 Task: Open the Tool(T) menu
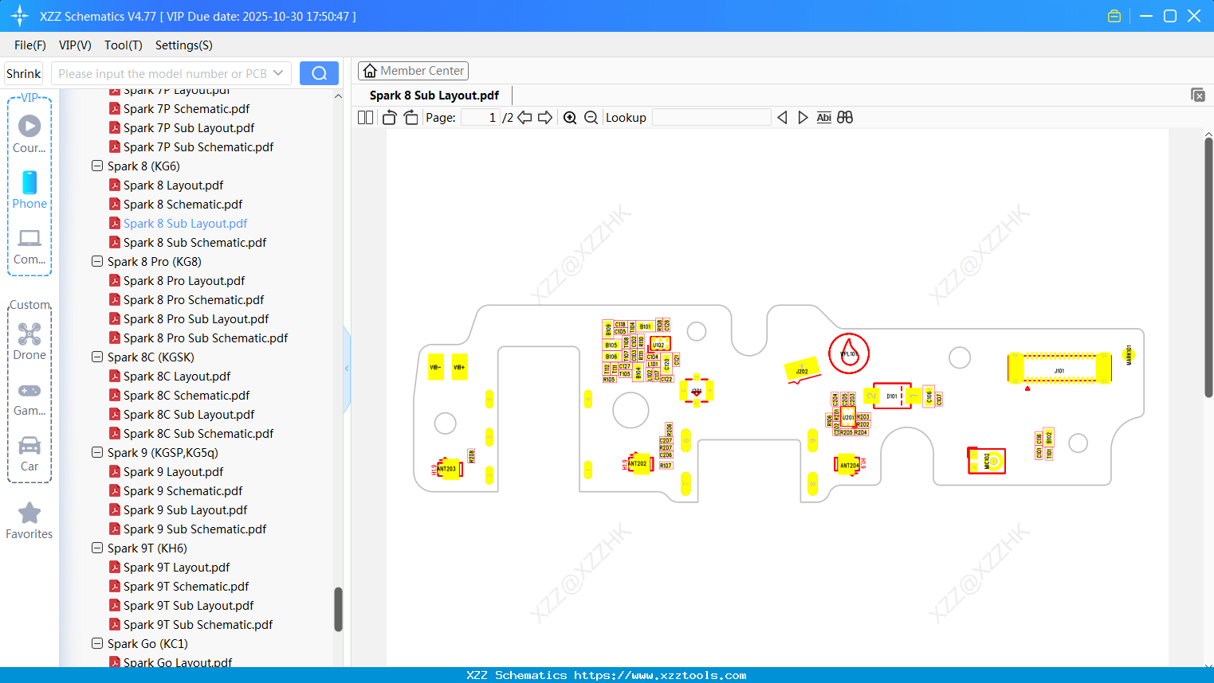123,45
